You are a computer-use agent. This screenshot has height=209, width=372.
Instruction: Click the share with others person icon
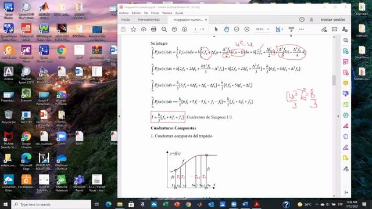click(345, 29)
